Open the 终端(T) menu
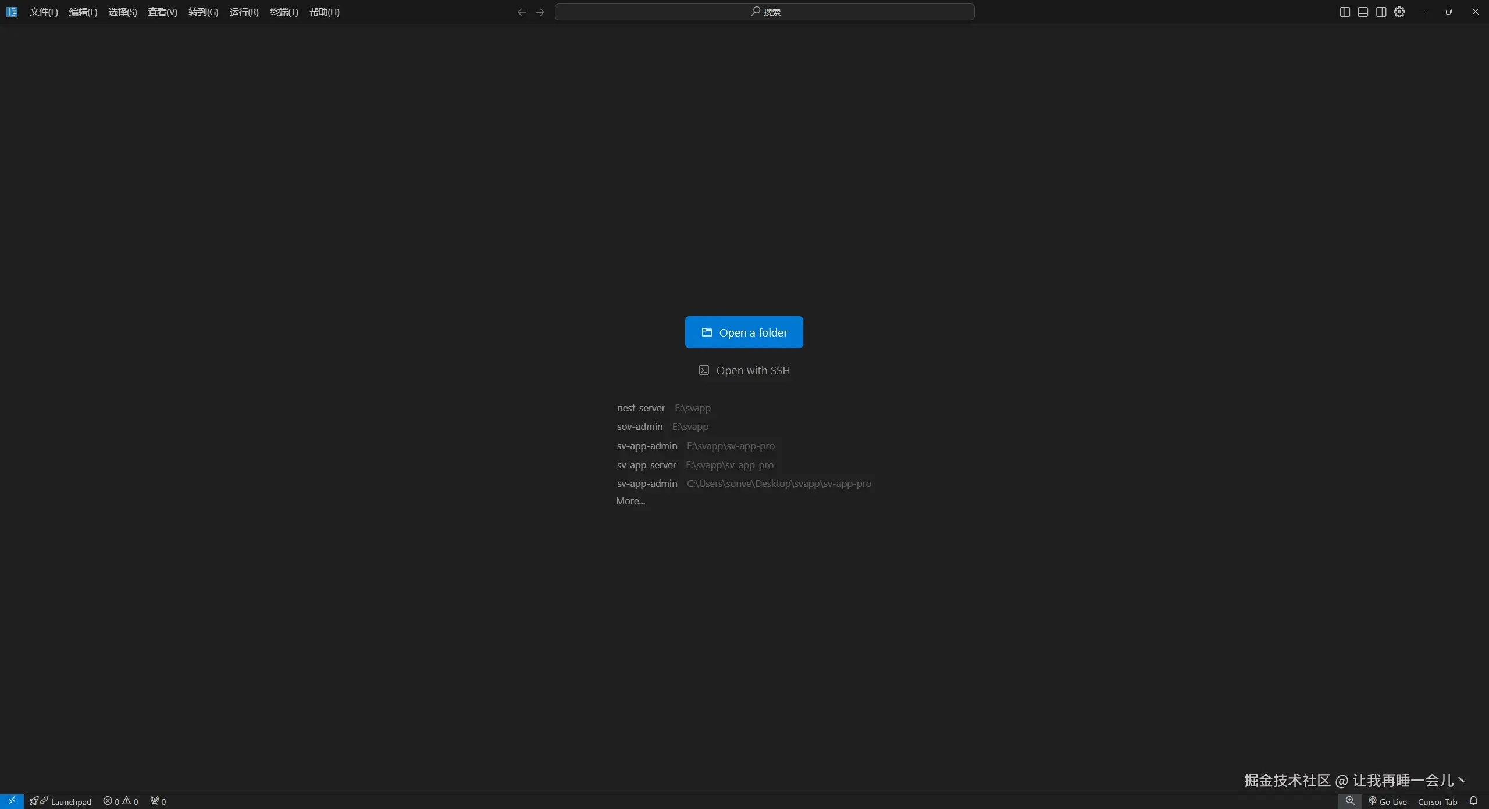1489x809 pixels. pos(284,12)
